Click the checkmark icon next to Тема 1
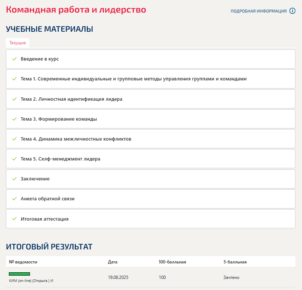The image size is (302, 290). pos(14,79)
